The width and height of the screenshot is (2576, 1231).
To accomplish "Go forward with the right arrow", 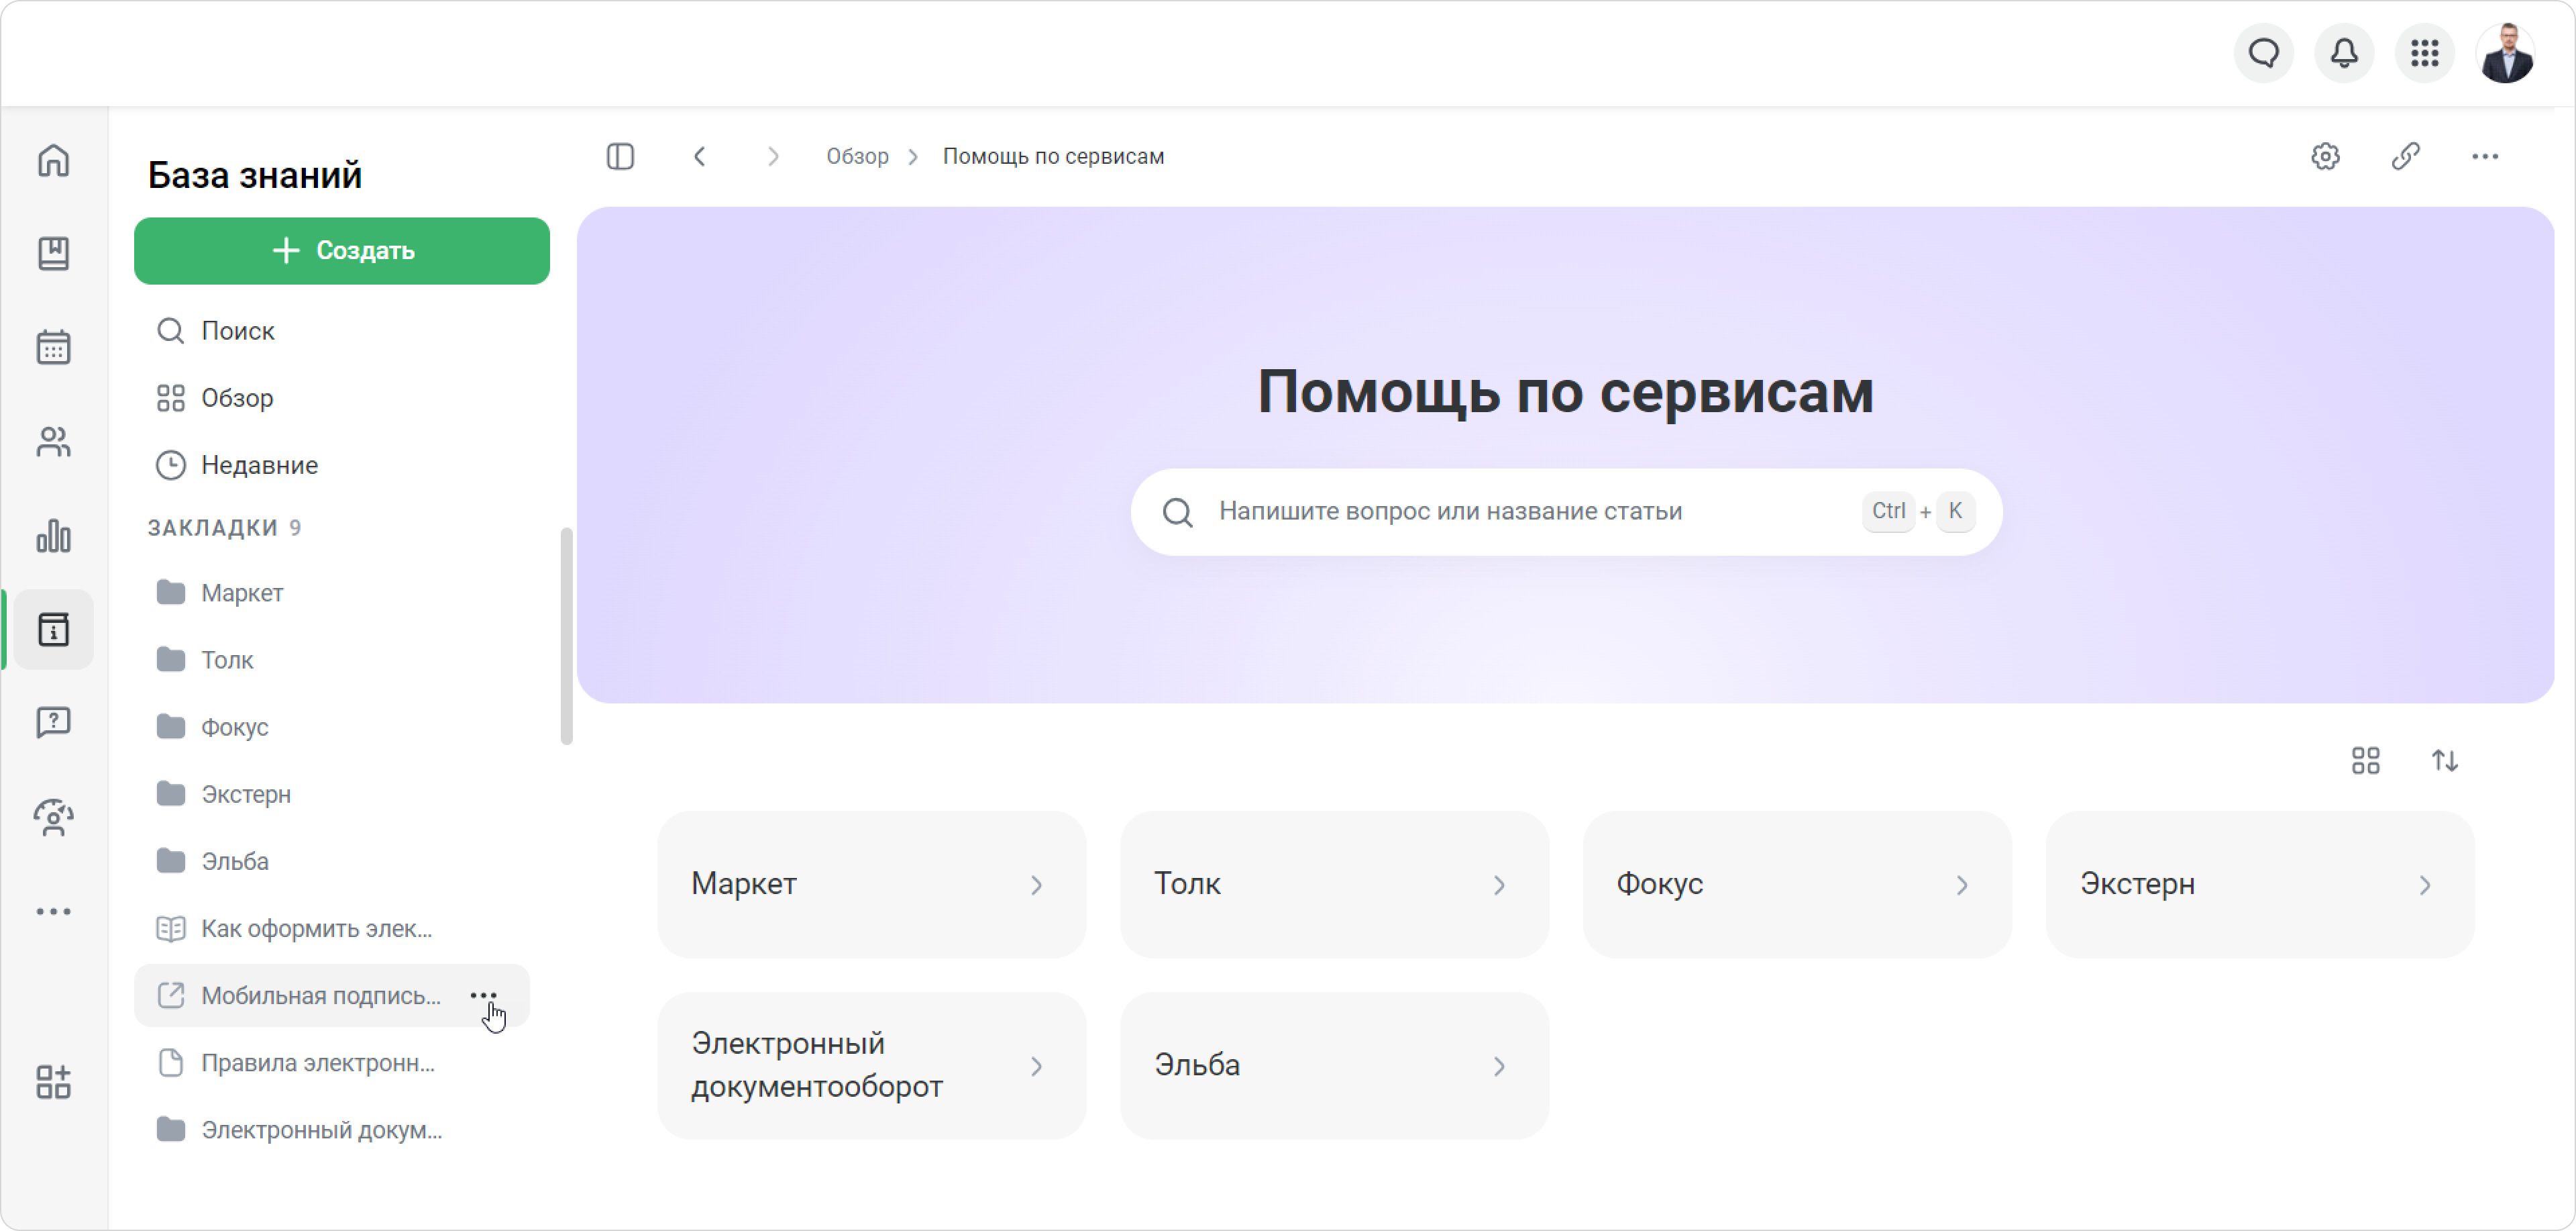I will (773, 156).
